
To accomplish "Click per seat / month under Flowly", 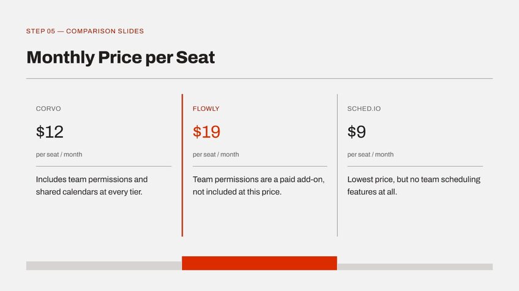I will [x=216, y=155].
